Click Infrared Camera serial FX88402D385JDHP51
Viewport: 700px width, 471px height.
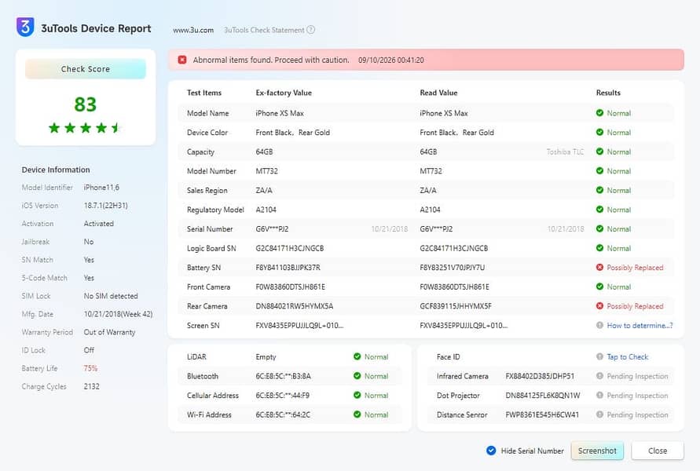click(540, 376)
